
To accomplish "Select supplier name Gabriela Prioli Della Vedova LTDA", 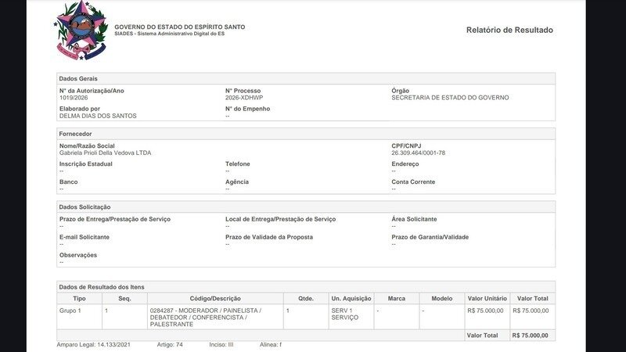I will [105, 153].
